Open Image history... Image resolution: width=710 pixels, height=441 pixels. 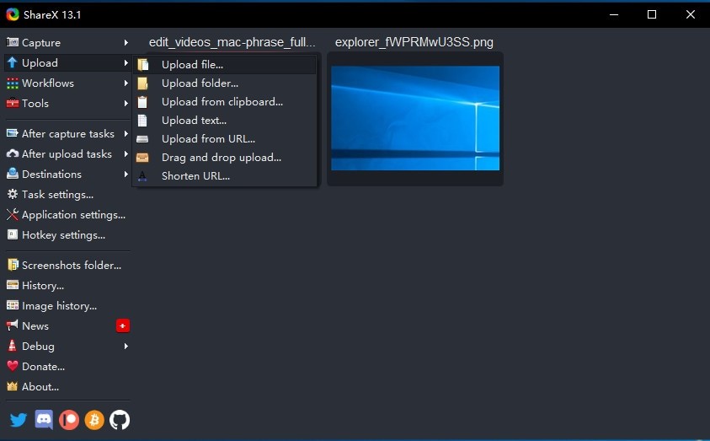click(x=59, y=306)
